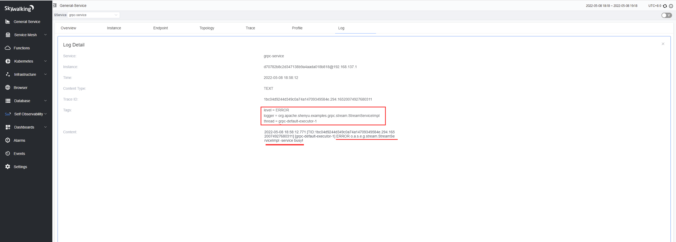Collapse the sidebar using menu fold icon
This screenshot has width=676, height=242.
point(55,6)
